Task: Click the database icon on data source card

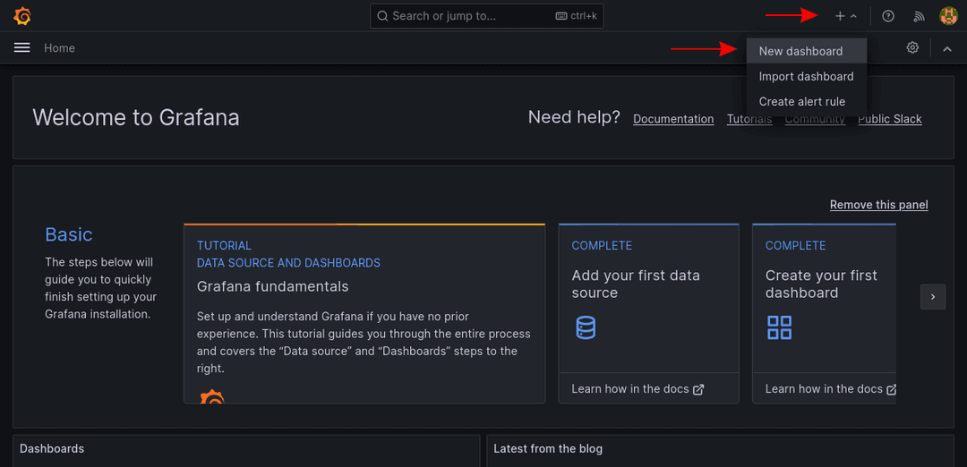Action: click(586, 327)
